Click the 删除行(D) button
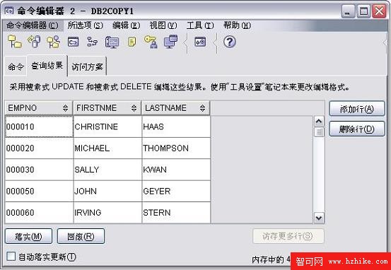391x270 pixels. tap(357, 129)
